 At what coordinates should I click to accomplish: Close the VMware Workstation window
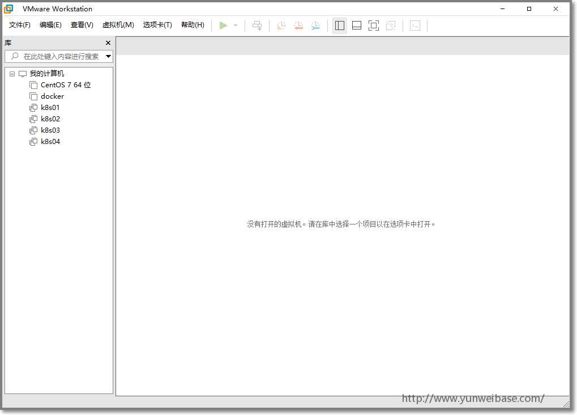555,9
